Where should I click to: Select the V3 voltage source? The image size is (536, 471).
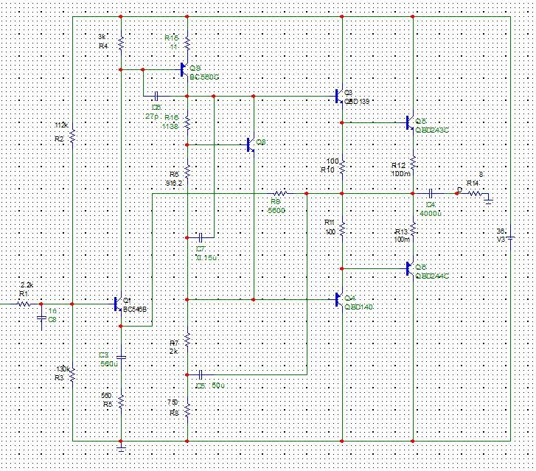pos(510,237)
